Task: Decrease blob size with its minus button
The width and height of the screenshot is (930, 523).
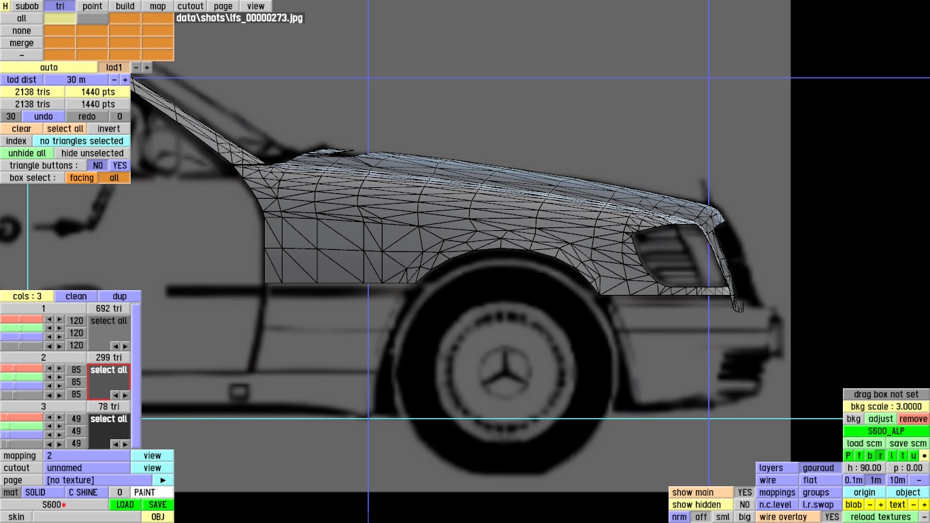Action: coord(870,505)
